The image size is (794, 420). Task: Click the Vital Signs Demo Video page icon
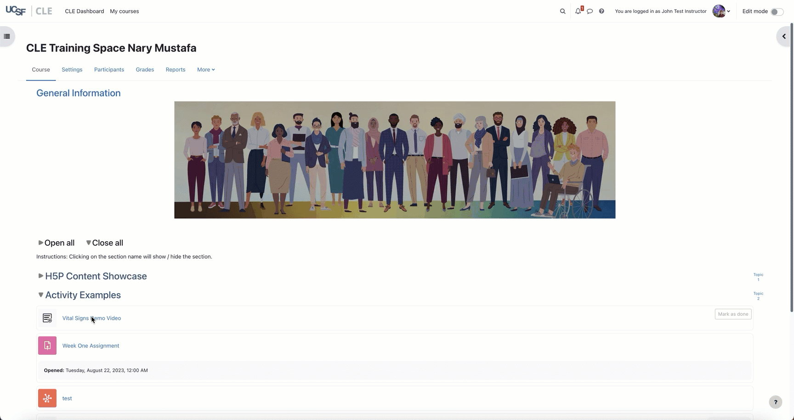[x=47, y=318]
